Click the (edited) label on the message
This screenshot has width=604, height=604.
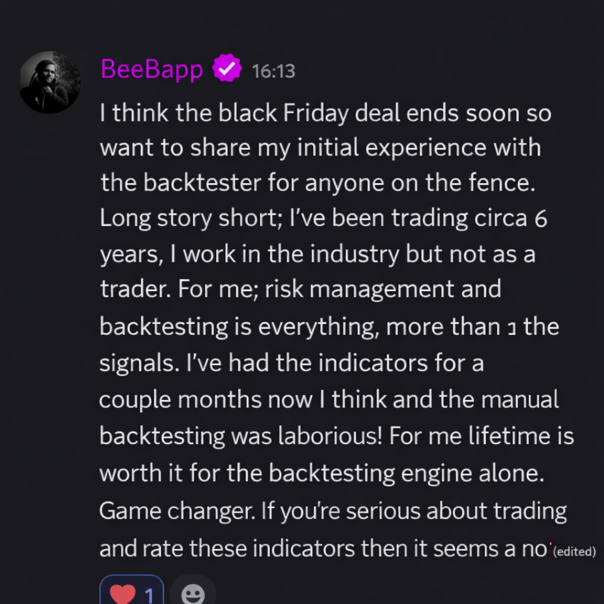[575, 552]
